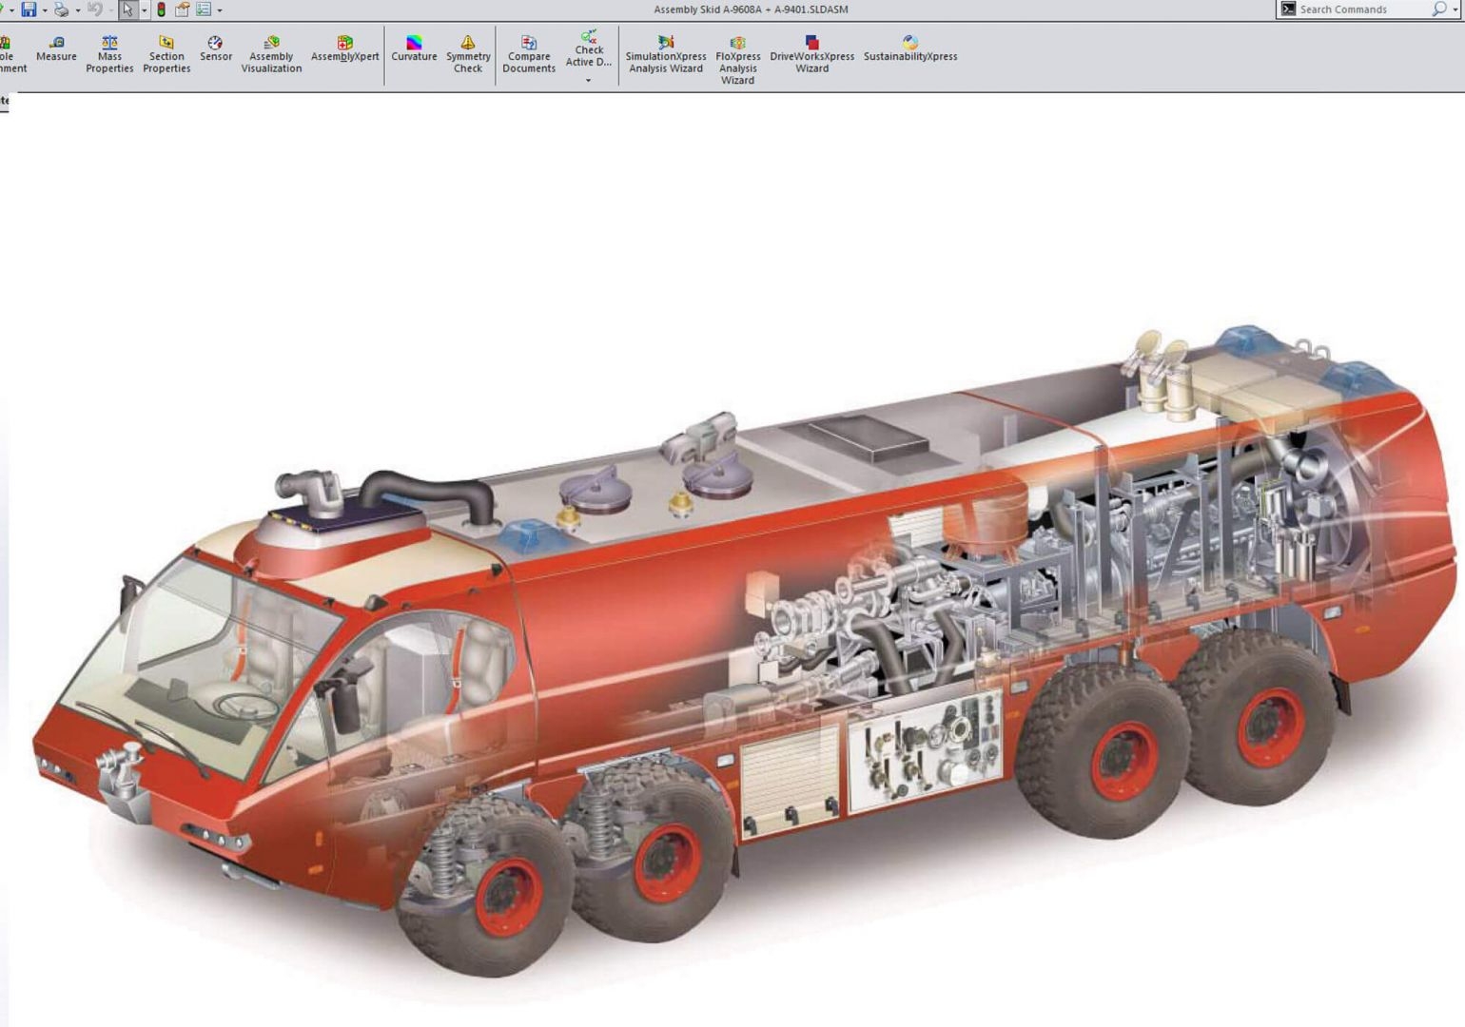
Task: Run Symmetry Check
Action: point(468,54)
